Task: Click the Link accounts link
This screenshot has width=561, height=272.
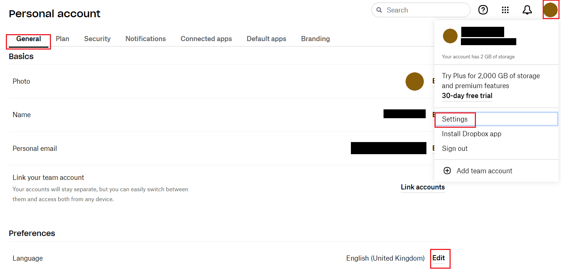Action: click(x=423, y=187)
